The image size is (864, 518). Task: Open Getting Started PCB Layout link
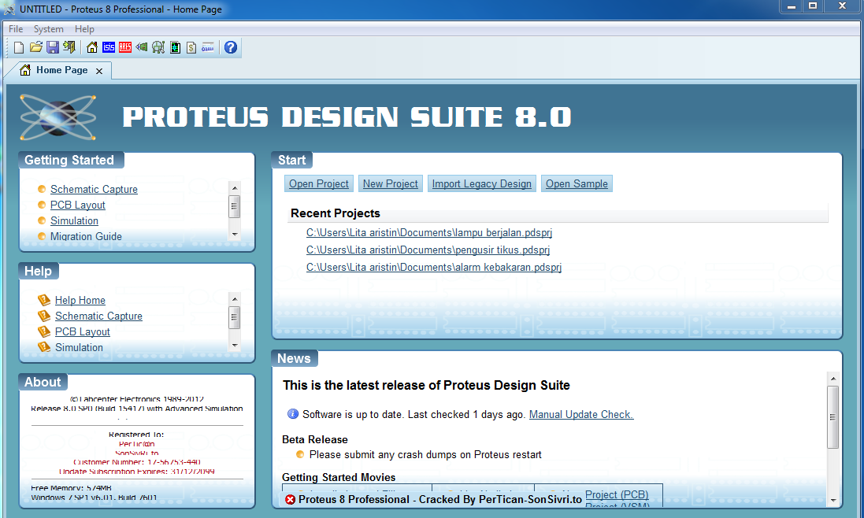(78, 205)
